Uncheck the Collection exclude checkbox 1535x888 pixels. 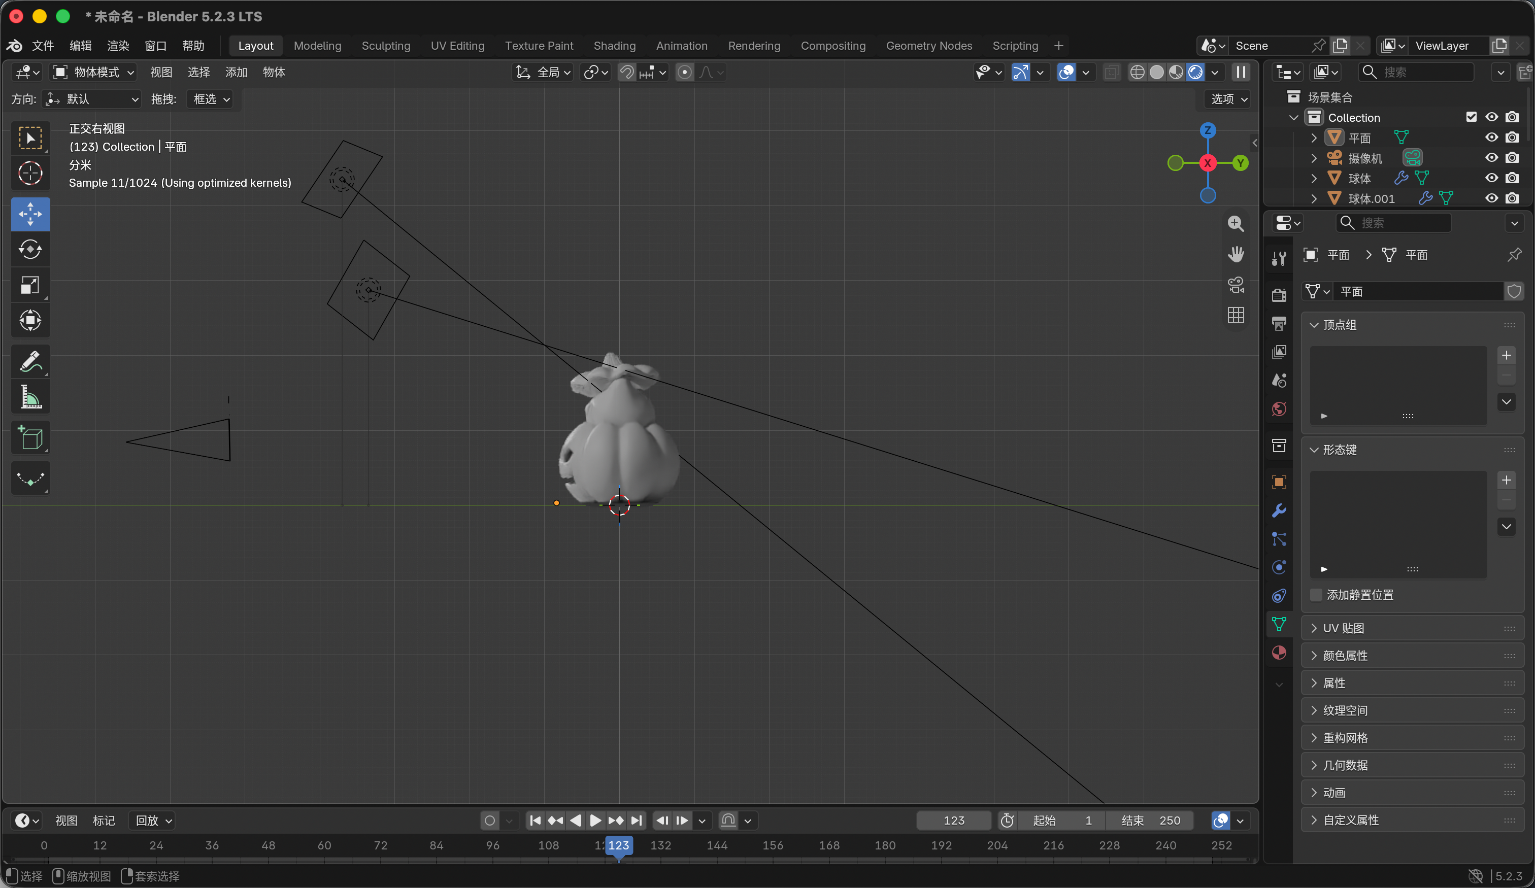[x=1471, y=117]
